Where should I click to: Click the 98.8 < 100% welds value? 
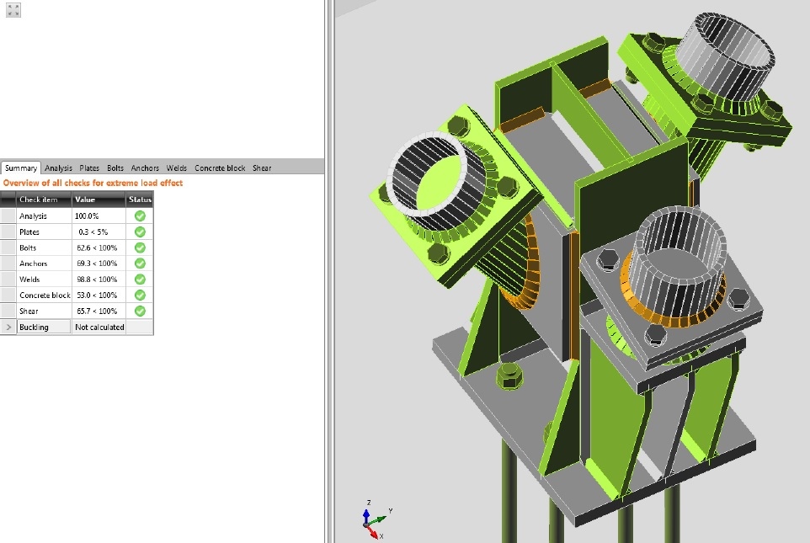[97, 279]
